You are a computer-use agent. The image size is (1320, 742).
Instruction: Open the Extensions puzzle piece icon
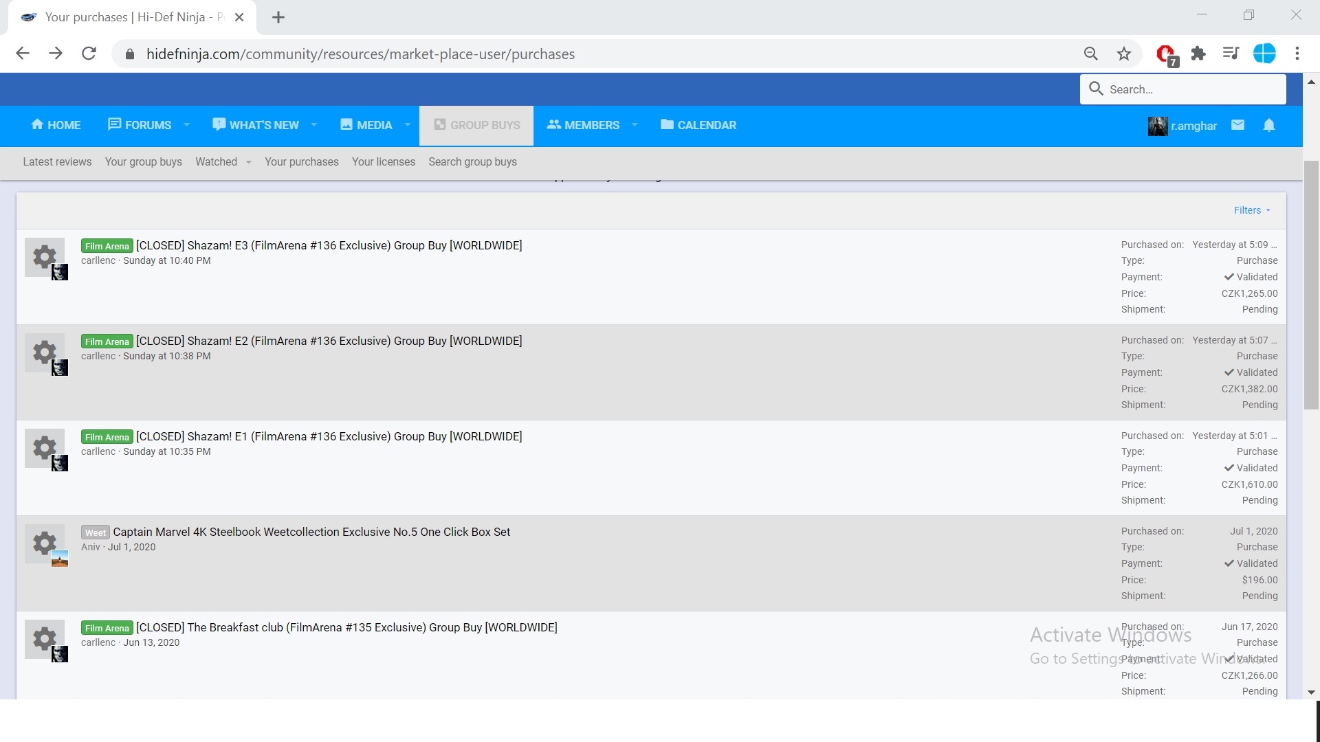pyautogui.click(x=1198, y=54)
